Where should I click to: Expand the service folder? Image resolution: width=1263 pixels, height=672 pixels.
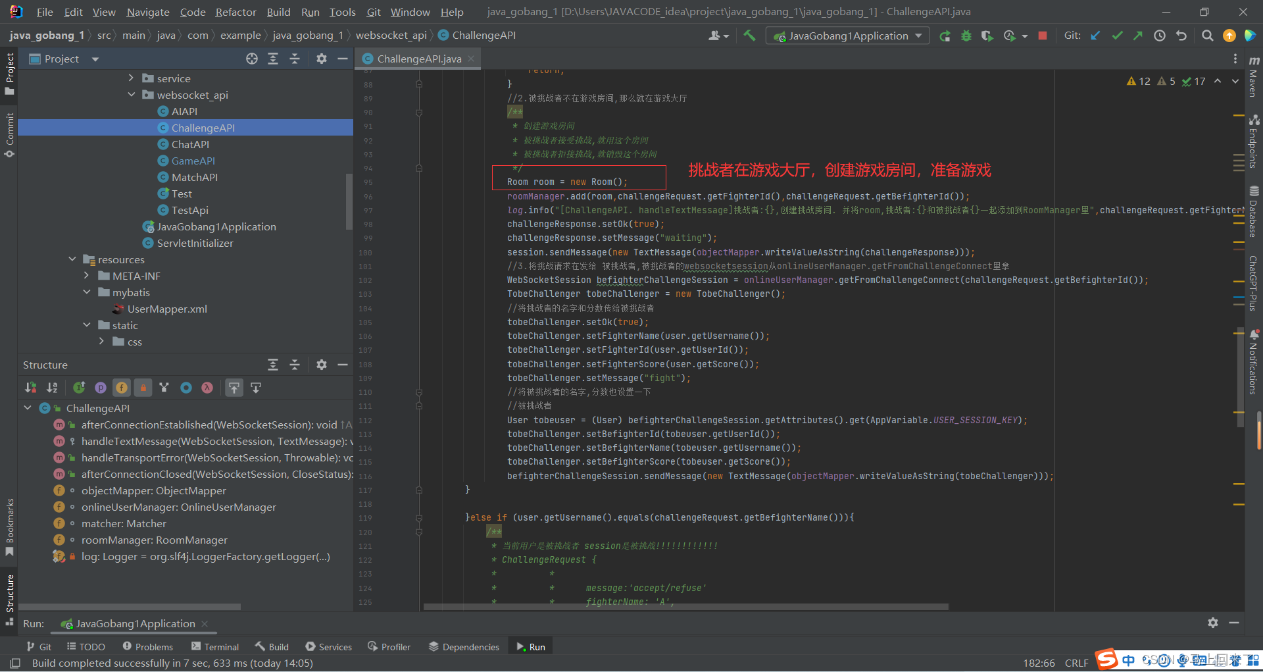pos(131,78)
